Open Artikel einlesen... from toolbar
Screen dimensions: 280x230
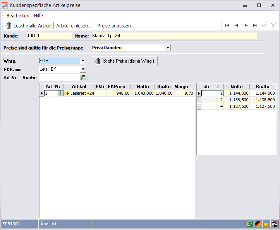coord(74,26)
